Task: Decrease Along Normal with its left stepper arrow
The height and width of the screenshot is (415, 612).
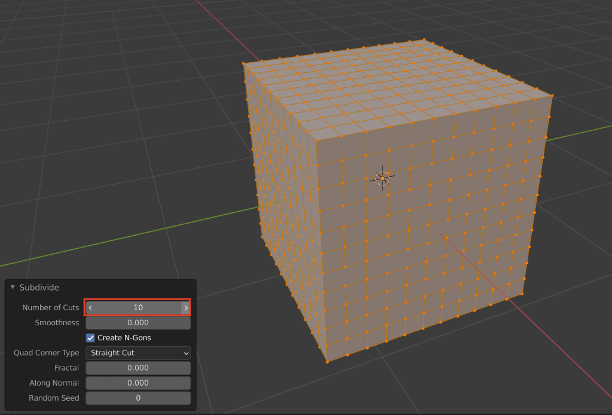Action: [90, 383]
